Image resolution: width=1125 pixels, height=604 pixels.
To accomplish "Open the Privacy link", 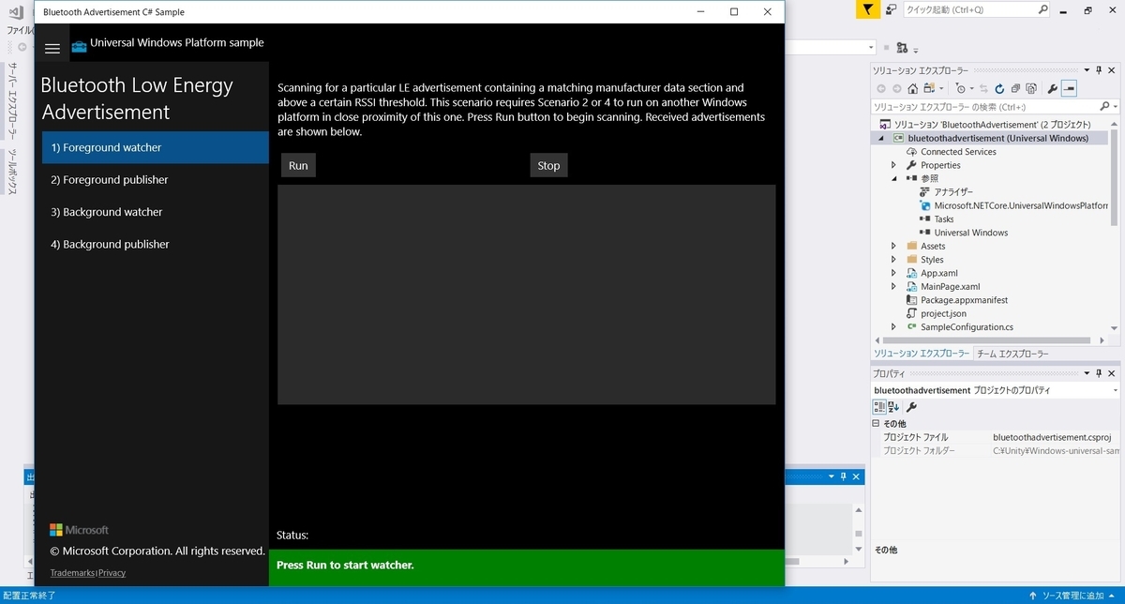I will click(x=112, y=573).
